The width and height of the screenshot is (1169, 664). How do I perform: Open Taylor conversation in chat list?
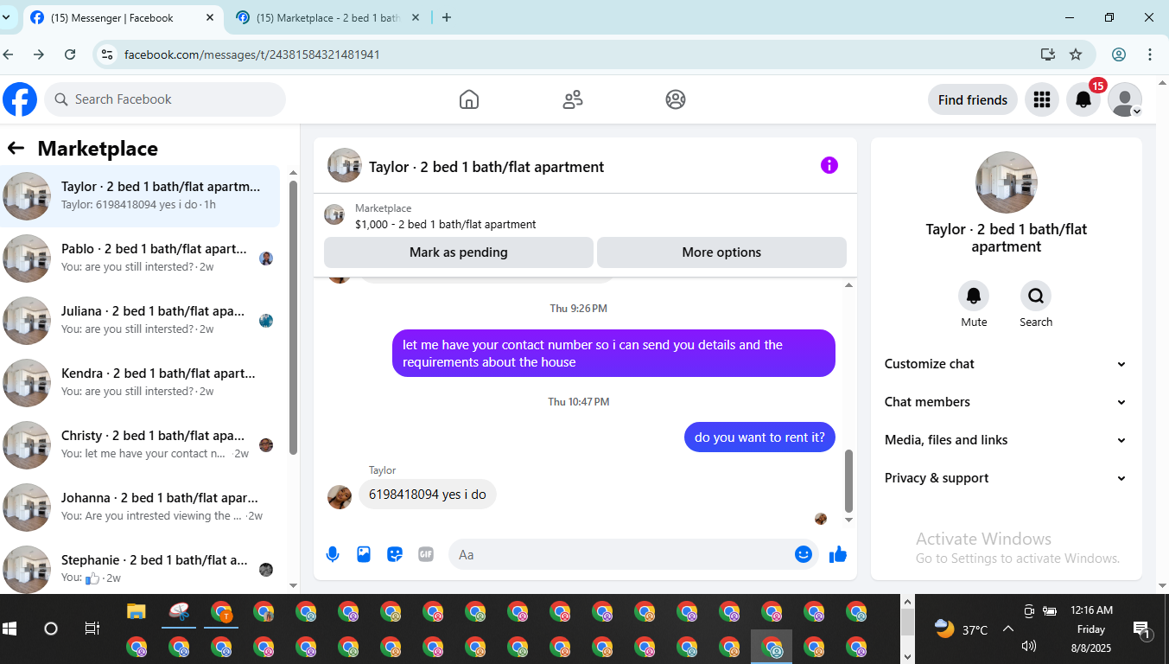point(140,196)
